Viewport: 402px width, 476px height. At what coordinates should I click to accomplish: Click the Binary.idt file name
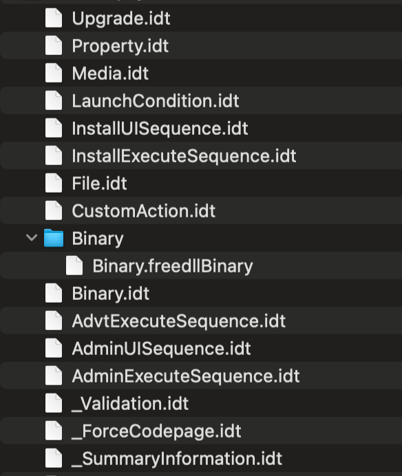tap(110, 294)
